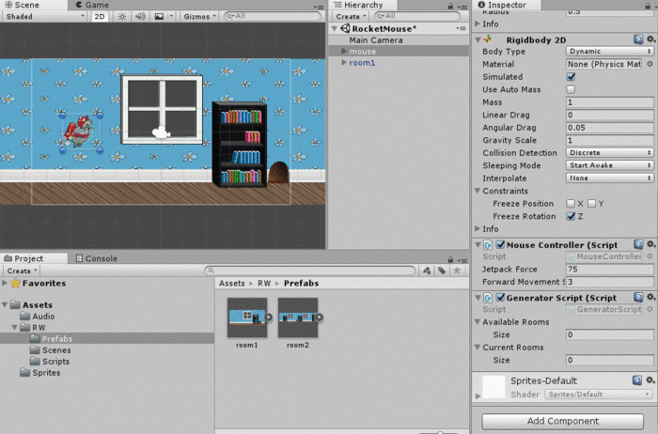Lock the Inspector panel
Image resolution: width=658 pixels, height=434 pixels.
pyautogui.click(x=648, y=6)
